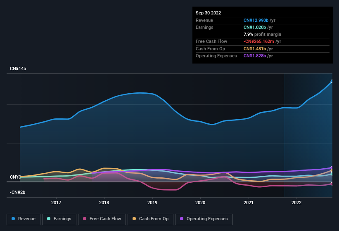Click the 2020 x-axis label
This screenshot has width=339, height=231.
coord(200,203)
